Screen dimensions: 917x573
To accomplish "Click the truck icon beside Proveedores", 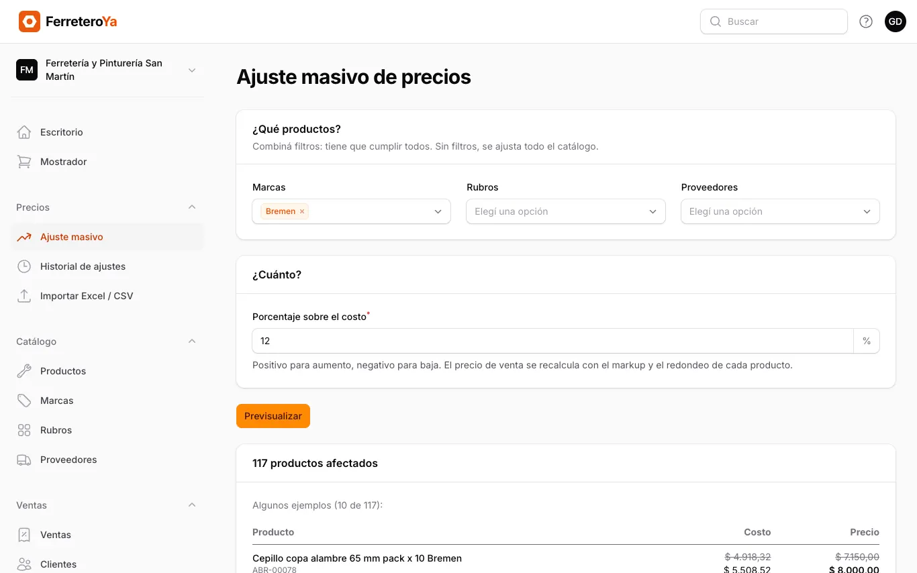I will click(24, 460).
